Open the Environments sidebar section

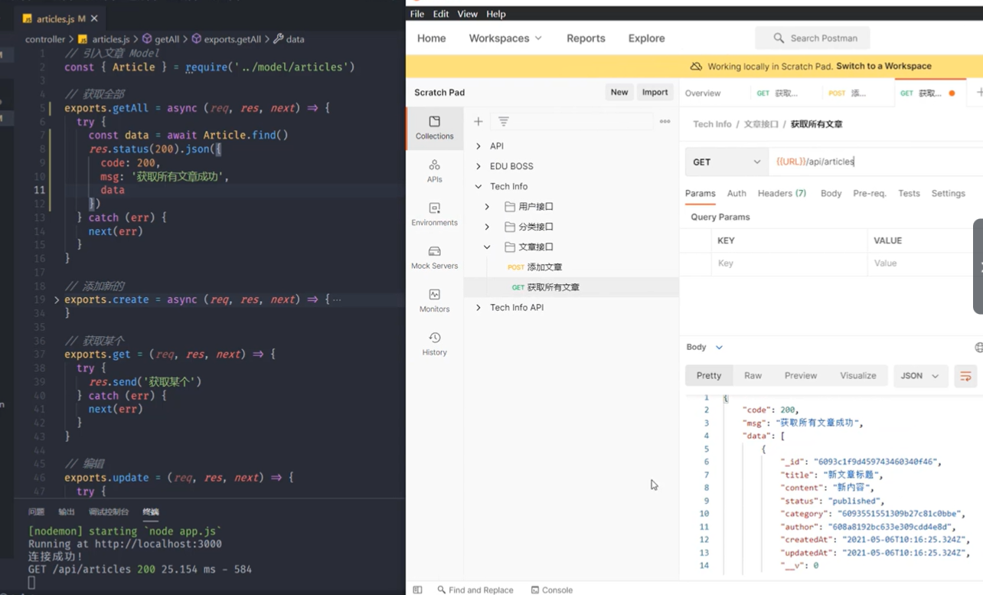[434, 214]
